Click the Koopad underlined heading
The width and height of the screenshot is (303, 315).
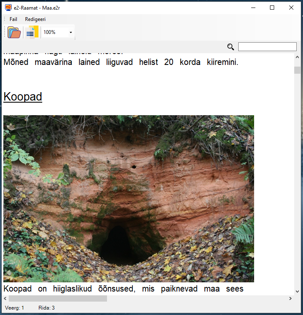pos(23,97)
